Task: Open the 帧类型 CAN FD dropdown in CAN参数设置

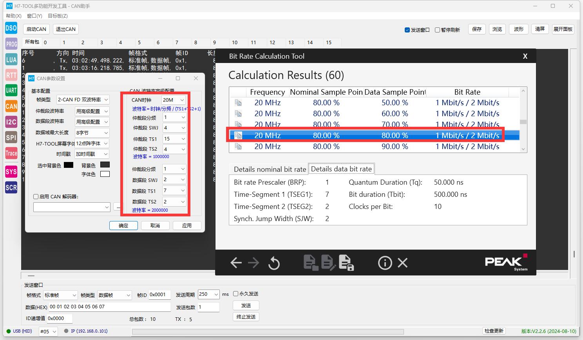Action: coord(83,100)
